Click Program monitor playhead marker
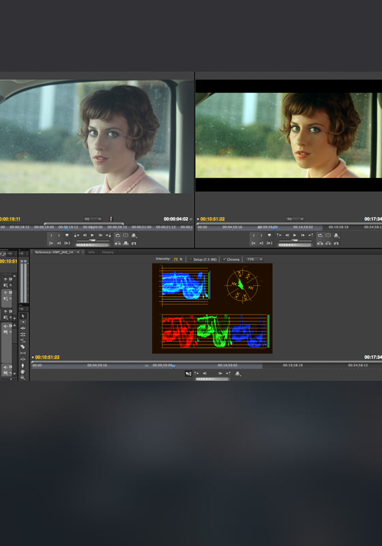Screen dimensions: 382x546 point(274,228)
